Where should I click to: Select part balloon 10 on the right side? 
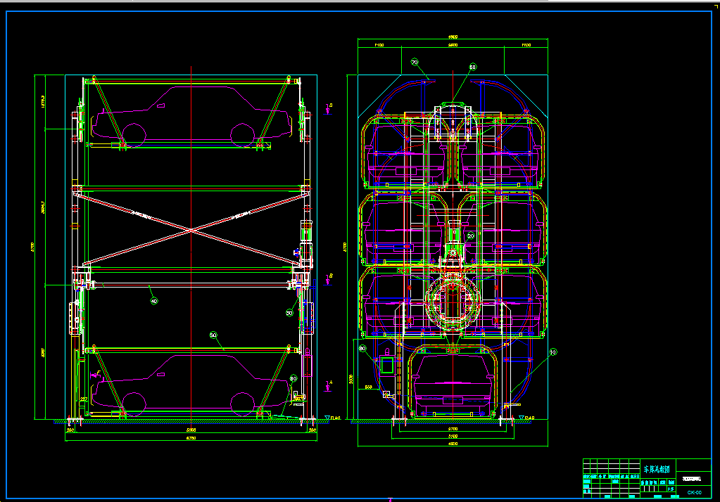[553, 352]
